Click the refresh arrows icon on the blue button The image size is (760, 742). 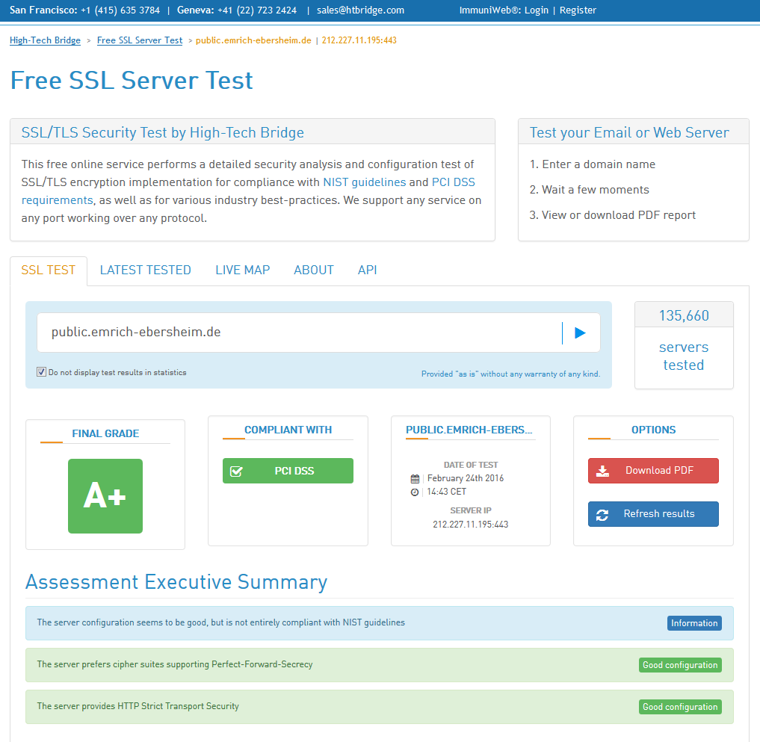pyautogui.click(x=602, y=515)
